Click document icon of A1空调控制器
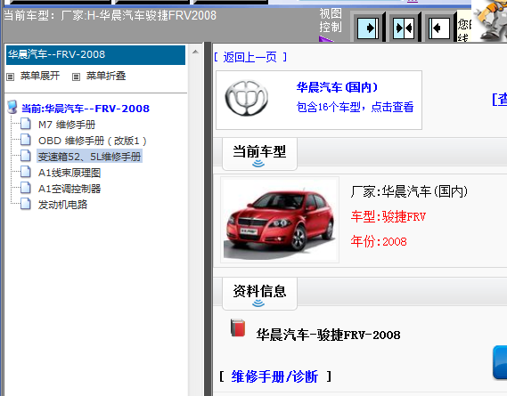The height and width of the screenshot is (396, 507). (x=26, y=188)
